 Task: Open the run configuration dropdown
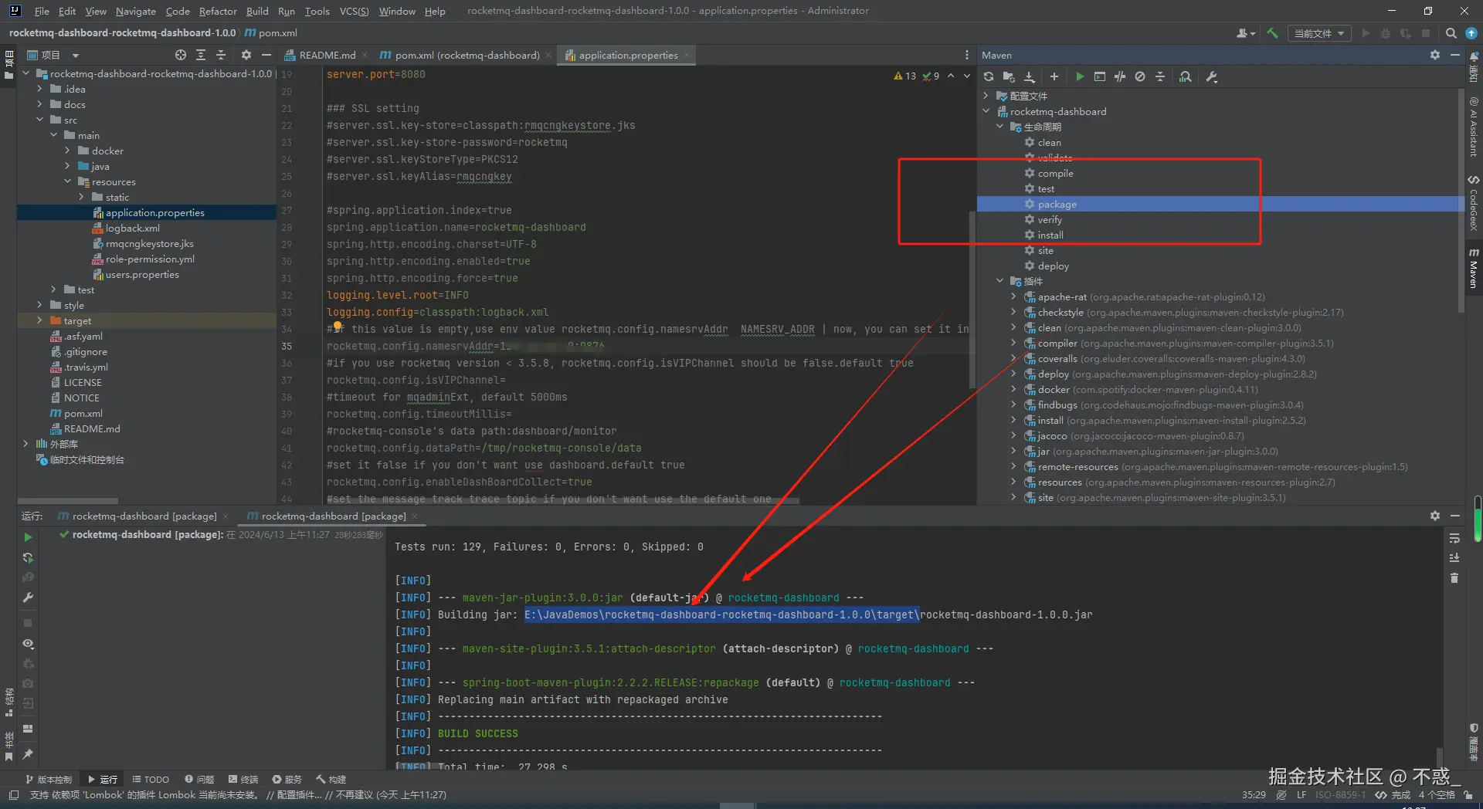pyautogui.click(x=1318, y=33)
